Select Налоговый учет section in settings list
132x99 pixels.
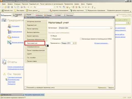click(x=35, y=43)
